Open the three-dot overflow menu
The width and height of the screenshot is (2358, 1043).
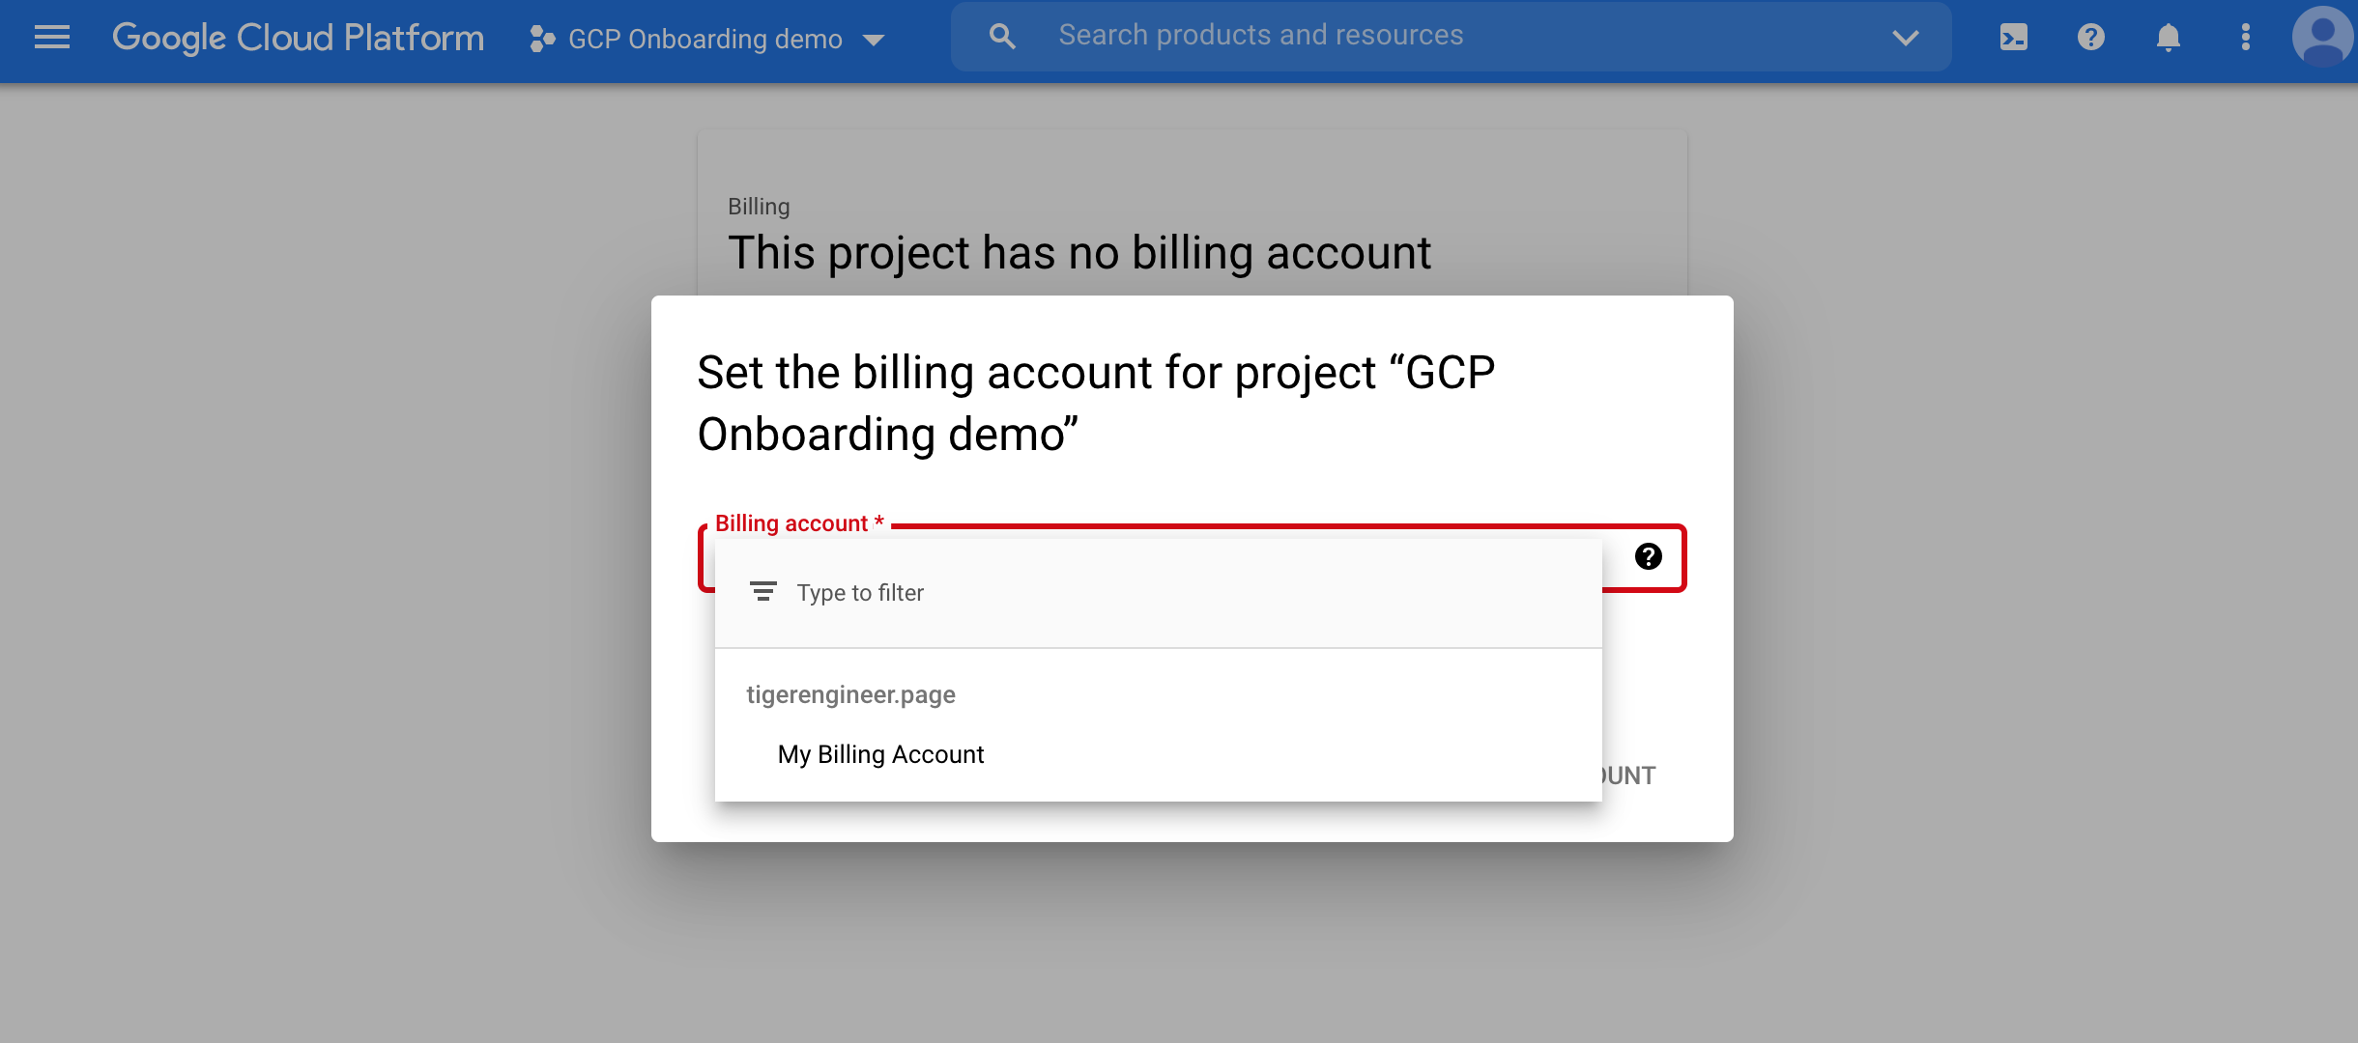2244,38
